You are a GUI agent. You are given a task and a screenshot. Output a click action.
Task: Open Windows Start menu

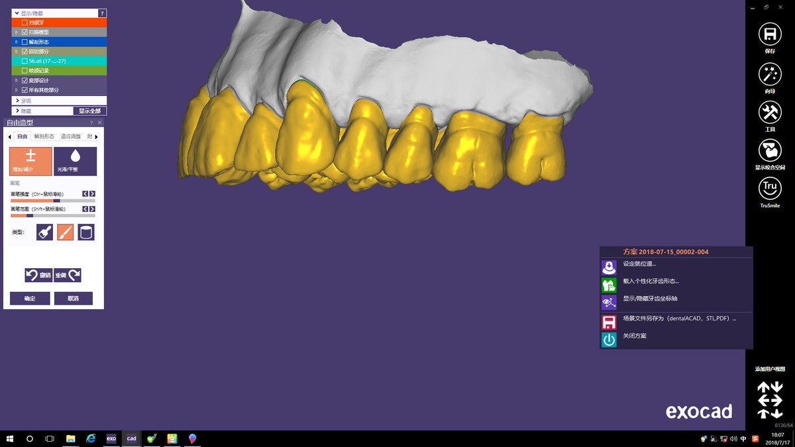(10, 438)
